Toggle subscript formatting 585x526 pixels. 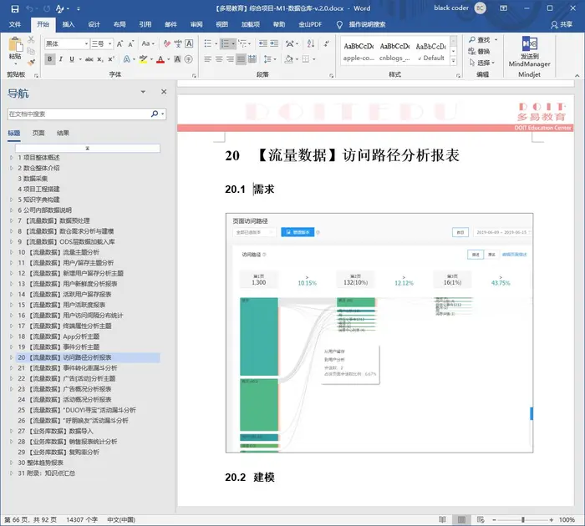click(x=100, y=59)
